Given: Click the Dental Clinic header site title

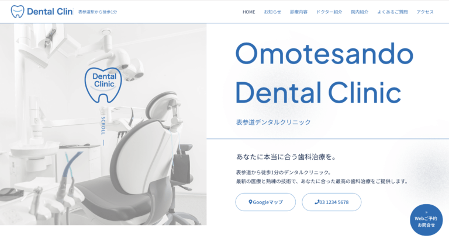Looking at the screenshot, I should tap(50, 12).
